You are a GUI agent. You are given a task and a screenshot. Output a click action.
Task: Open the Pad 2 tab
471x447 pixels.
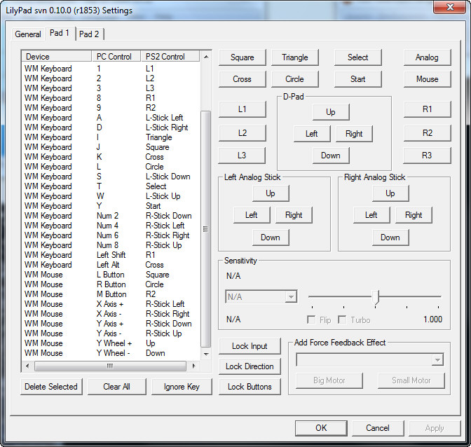(89, 34)
